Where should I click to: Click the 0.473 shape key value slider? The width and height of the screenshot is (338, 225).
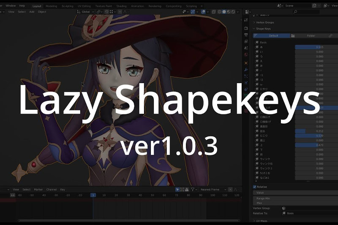tap(316, 145)
